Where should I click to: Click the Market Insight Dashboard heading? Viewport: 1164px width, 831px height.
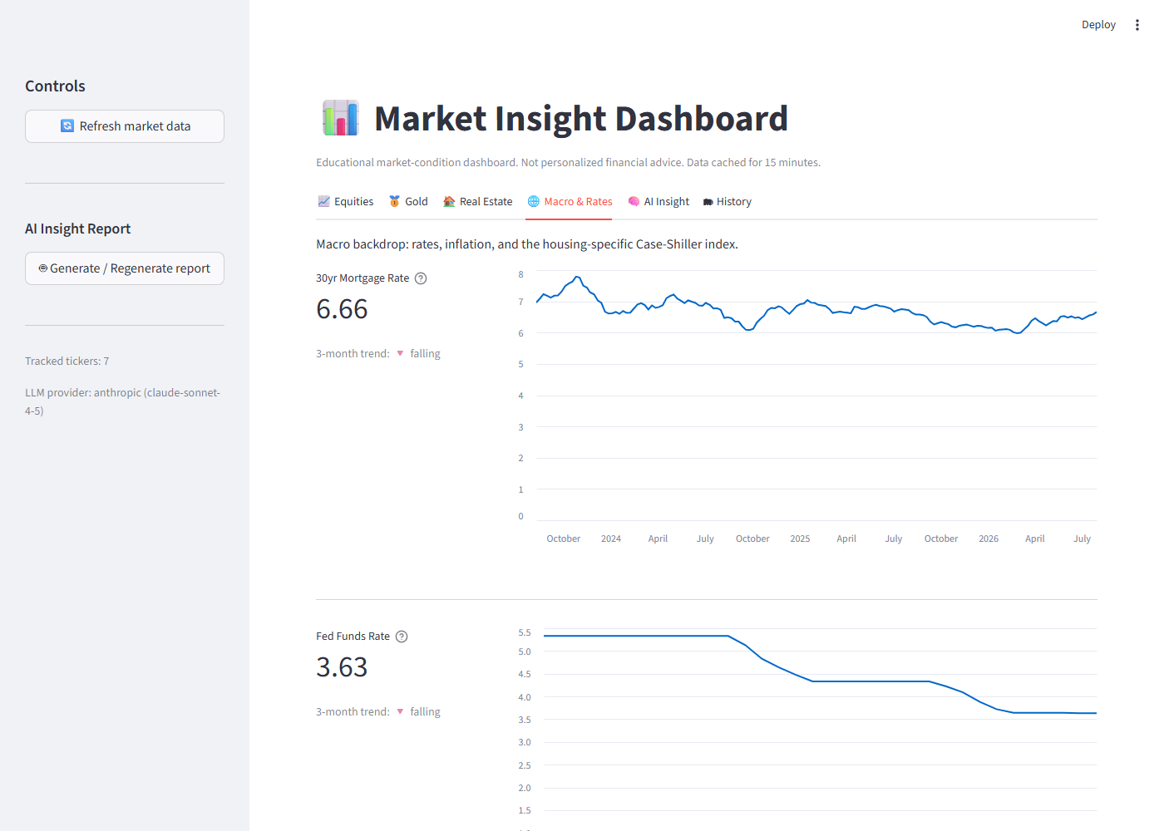pyautogui.click(x=581, y=118)
